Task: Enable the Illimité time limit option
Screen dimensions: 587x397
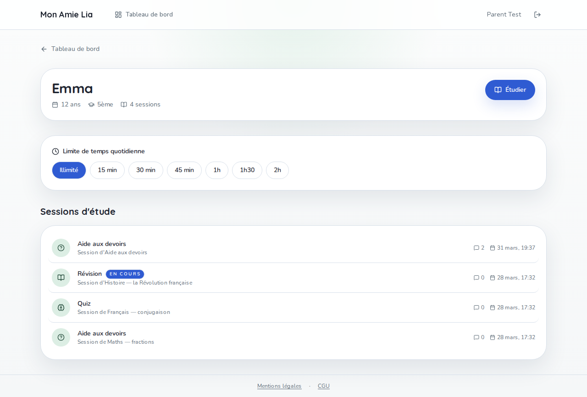Action: pos(69,170)
